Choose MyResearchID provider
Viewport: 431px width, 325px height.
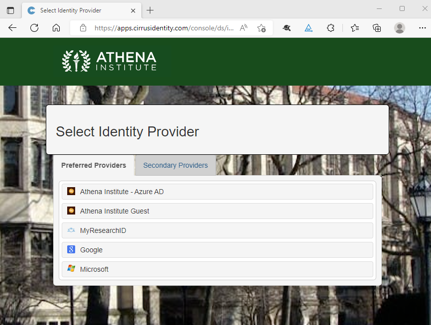coord(217,230)
